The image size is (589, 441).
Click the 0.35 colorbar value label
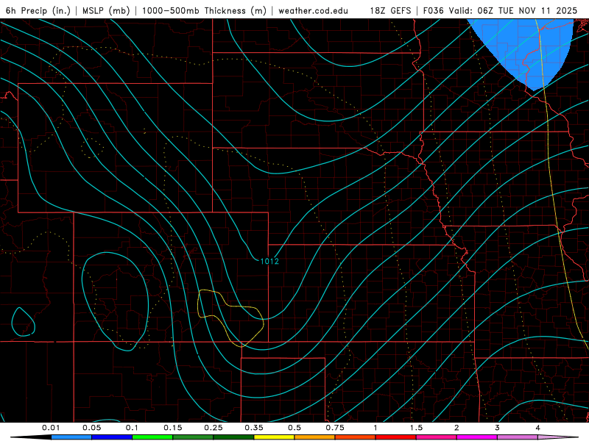click(x=254, y=428)
